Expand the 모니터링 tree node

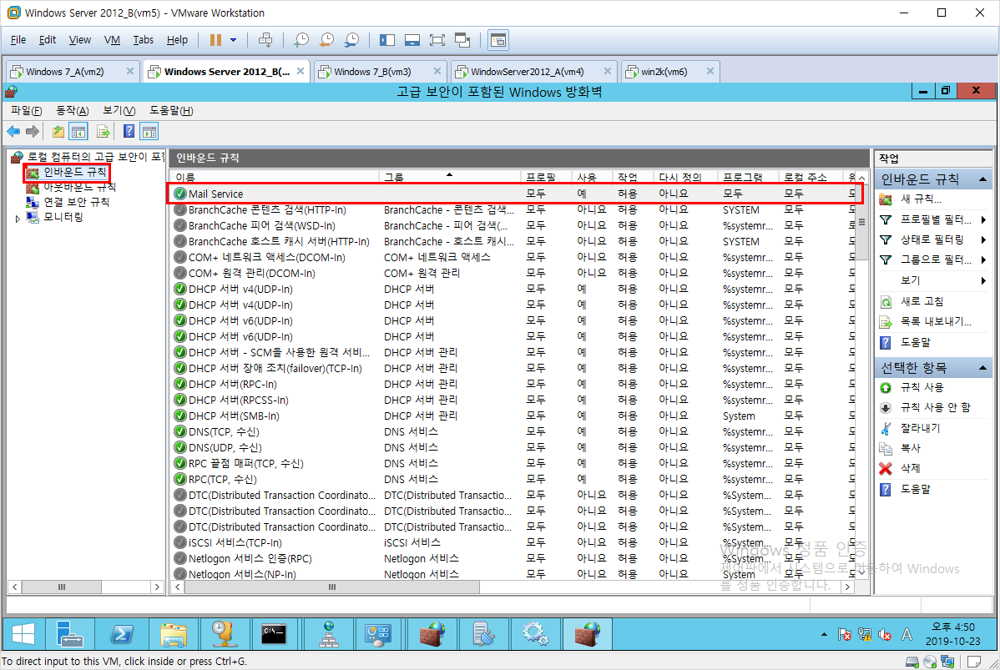(x=18, y=218)
